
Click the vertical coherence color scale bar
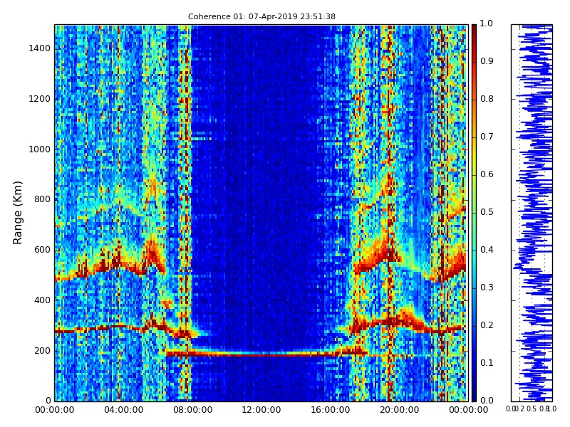click(x=474, y=213)
